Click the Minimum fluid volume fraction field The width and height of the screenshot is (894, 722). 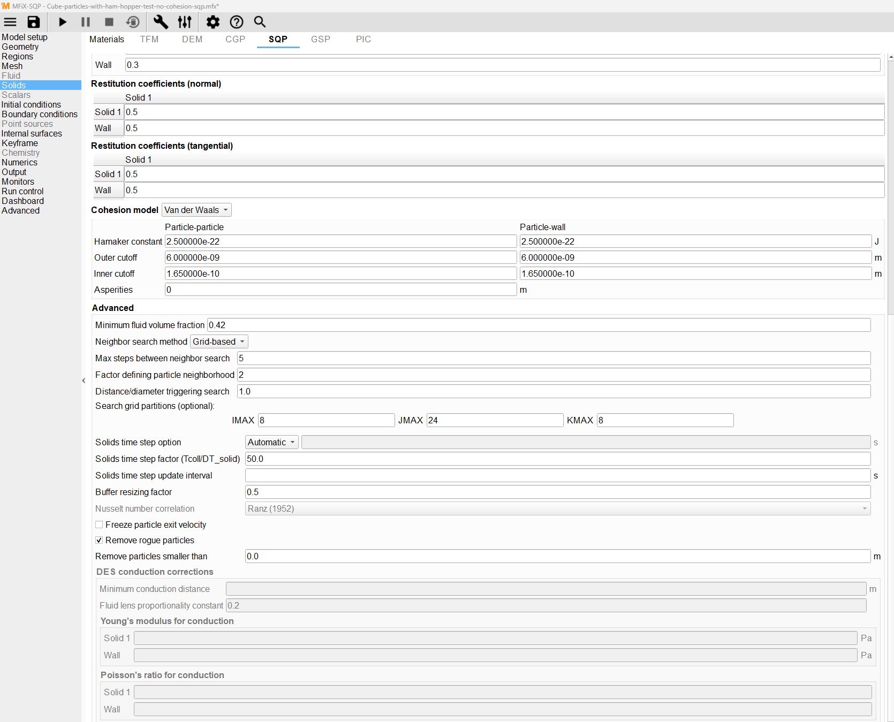pos(538,325)
